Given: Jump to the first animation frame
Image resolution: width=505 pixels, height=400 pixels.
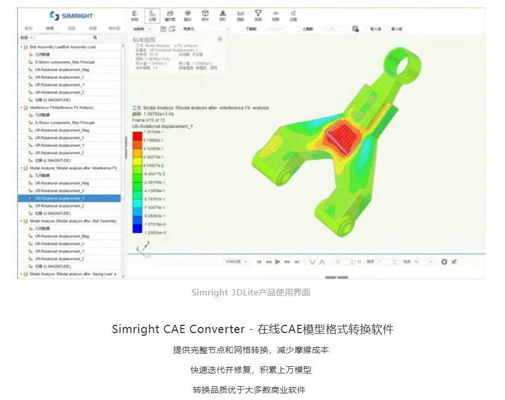Looking at the screenshot, I should click(x=259, y=262).
